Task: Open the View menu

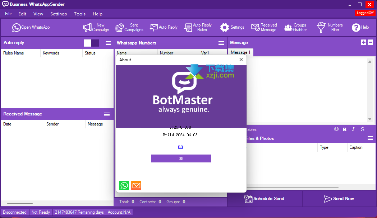Action: pos(38,14)
